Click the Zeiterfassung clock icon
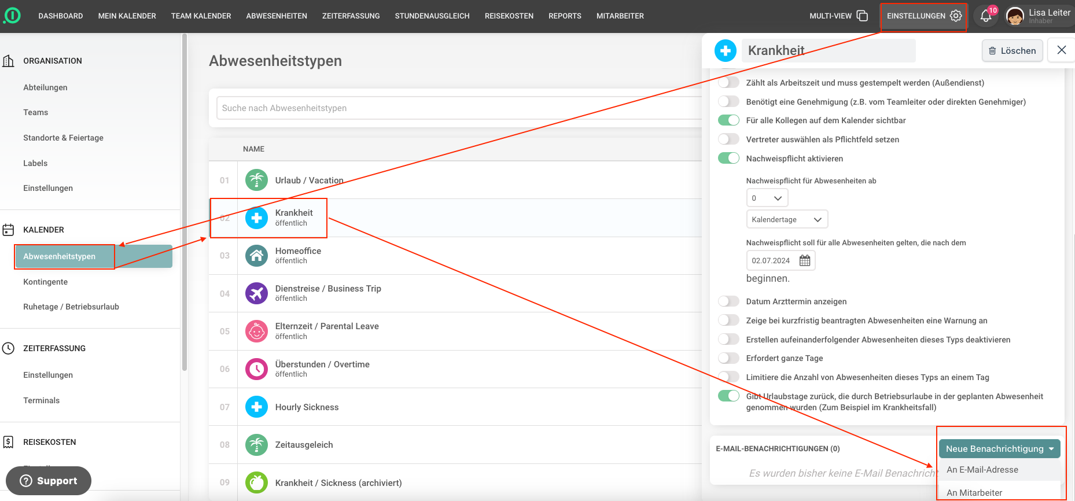1075x501 pixels. point(8,348)
